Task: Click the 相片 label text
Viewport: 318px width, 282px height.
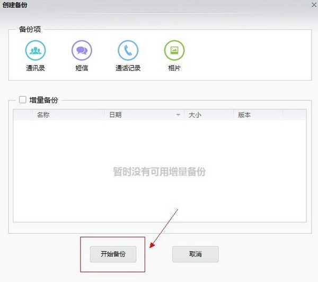Action: point(174,68)
